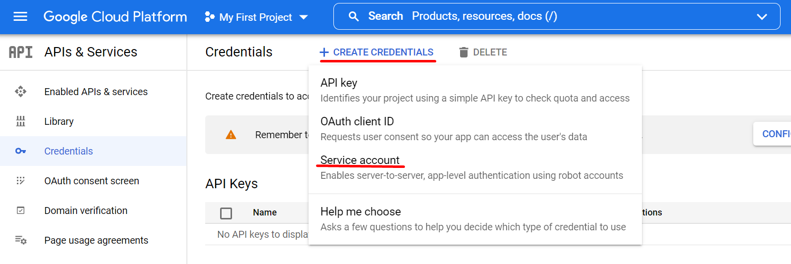Click the API logo icon in sidebar
The image size is (791, 264).
coord(21,52)
